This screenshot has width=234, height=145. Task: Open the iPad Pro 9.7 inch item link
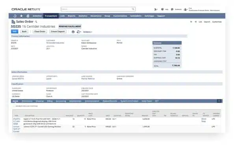(x=17, y=121)
